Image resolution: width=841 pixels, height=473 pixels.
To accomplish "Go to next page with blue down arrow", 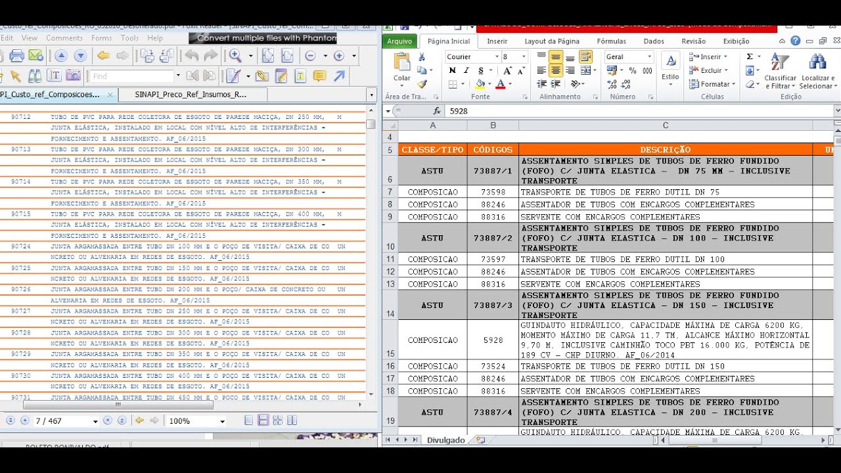I will [x=80, y=56].
